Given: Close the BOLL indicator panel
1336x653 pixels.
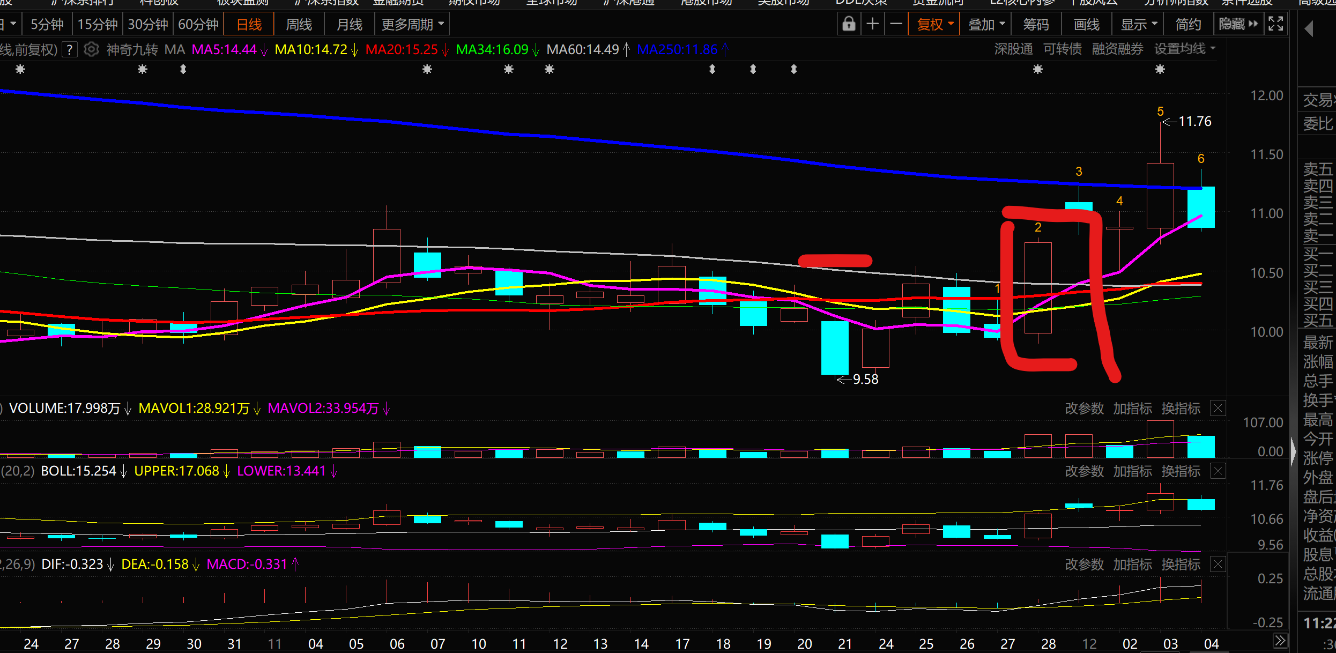Looking at the screenshot, I should click(1218, 471).
